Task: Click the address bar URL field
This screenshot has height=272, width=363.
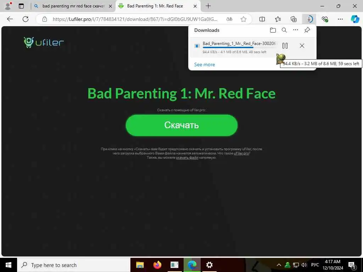Action: point(135,19)
